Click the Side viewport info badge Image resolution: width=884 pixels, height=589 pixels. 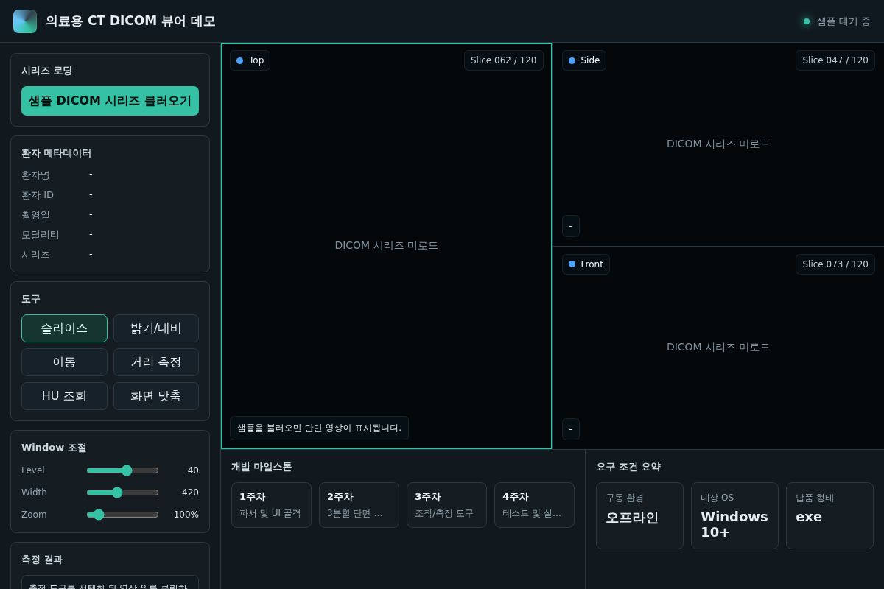point(571,226)
